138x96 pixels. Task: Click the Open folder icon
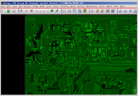click(4, 11)
